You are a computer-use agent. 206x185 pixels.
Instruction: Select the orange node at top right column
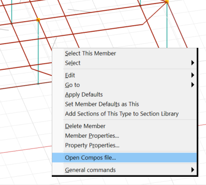[167, 2]
